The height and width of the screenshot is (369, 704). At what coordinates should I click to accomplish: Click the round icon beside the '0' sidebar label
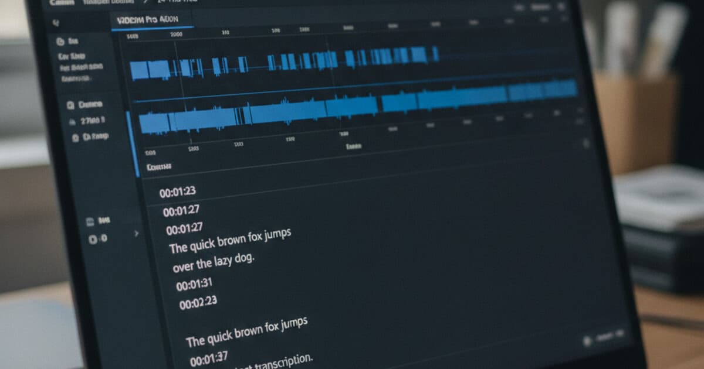coord(92,239)
